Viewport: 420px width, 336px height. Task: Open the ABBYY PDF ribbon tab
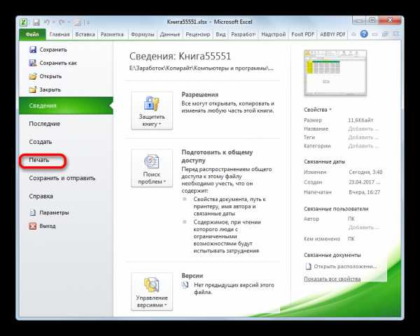332,34
